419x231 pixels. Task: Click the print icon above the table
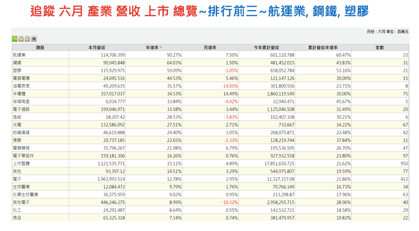tap(34, 39)
